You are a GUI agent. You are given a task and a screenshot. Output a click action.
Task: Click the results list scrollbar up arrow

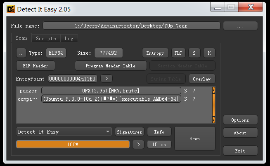[x=213, y=90]
